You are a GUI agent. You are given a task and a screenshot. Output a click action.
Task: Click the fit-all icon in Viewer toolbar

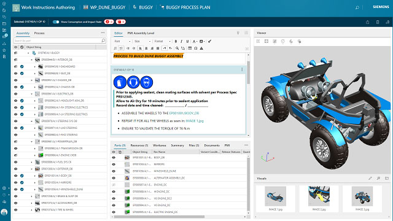pos(258,41)
